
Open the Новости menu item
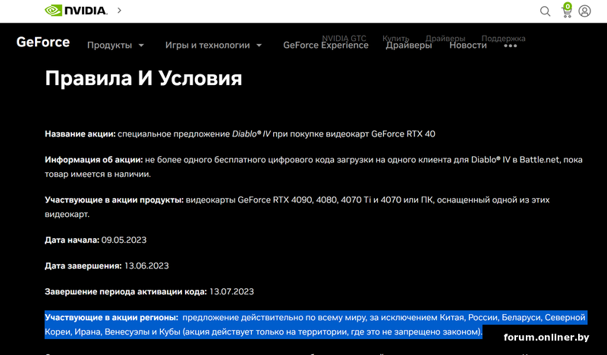467,46
